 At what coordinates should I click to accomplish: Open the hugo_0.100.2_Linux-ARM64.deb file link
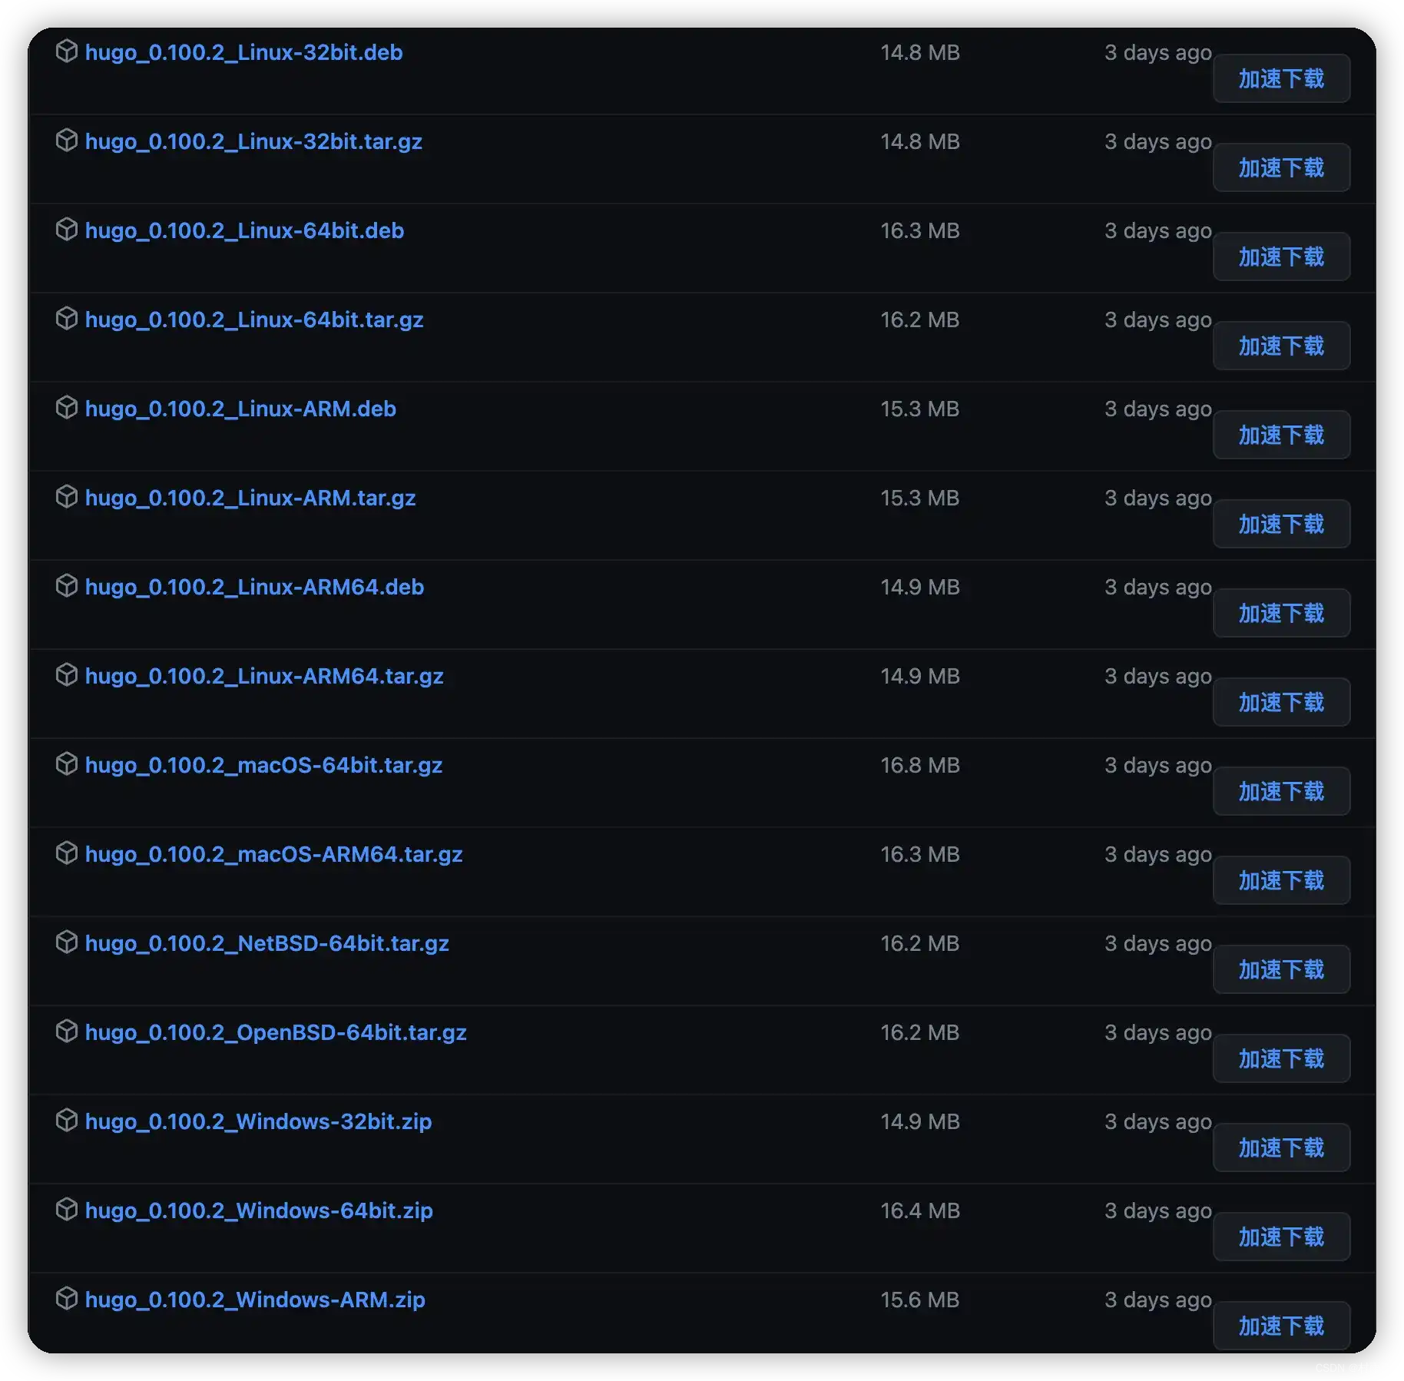[x=254, y=587]
